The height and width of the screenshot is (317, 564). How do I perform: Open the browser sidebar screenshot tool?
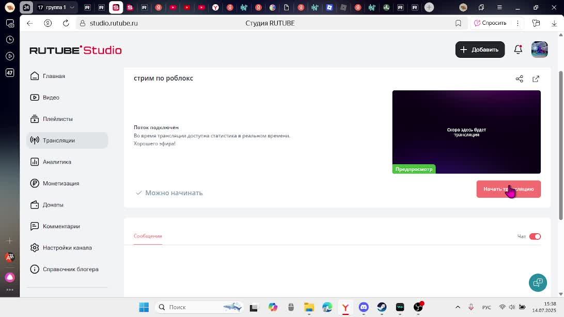pyautogui.click(x=10, y=23)
